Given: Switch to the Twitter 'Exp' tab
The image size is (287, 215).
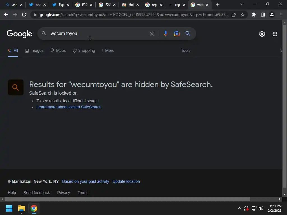Looking at the screenshot, I should click(x=58, y=5).
